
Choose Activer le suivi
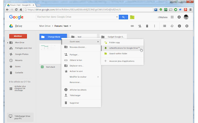81,71
